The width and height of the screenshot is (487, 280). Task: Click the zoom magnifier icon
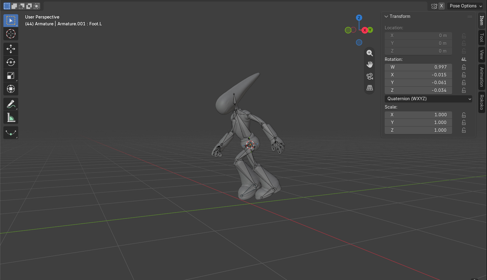point(370,53)
